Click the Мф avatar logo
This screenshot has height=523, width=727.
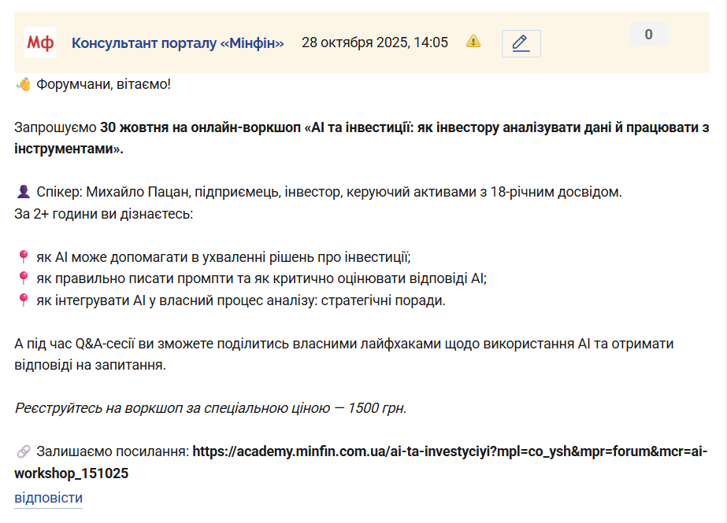pos(40,42)
